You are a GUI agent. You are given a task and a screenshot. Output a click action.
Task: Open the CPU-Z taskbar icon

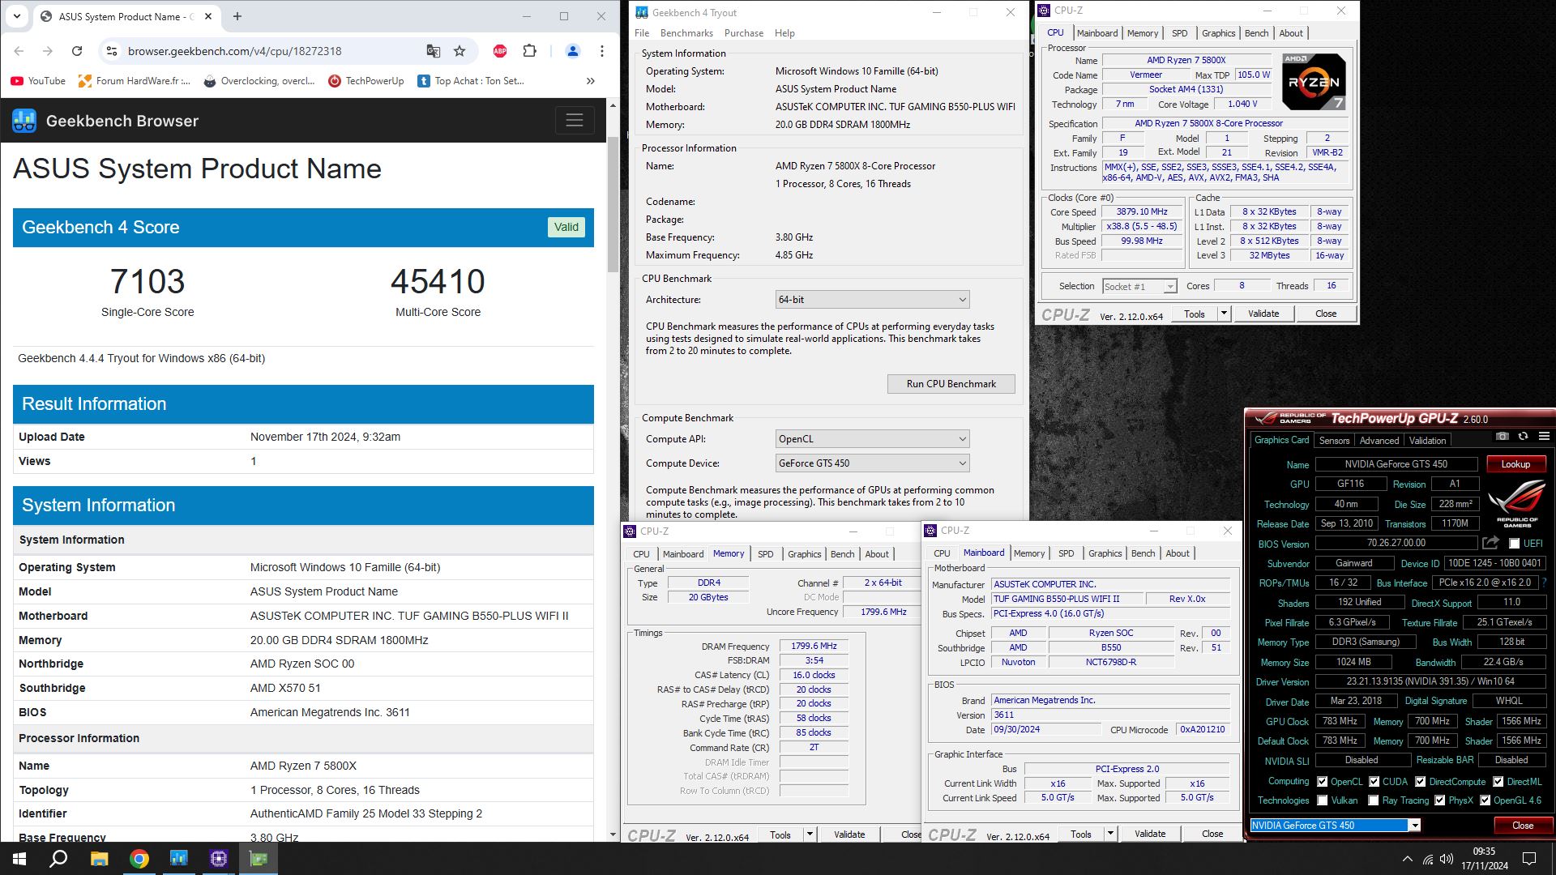point(219,859)
